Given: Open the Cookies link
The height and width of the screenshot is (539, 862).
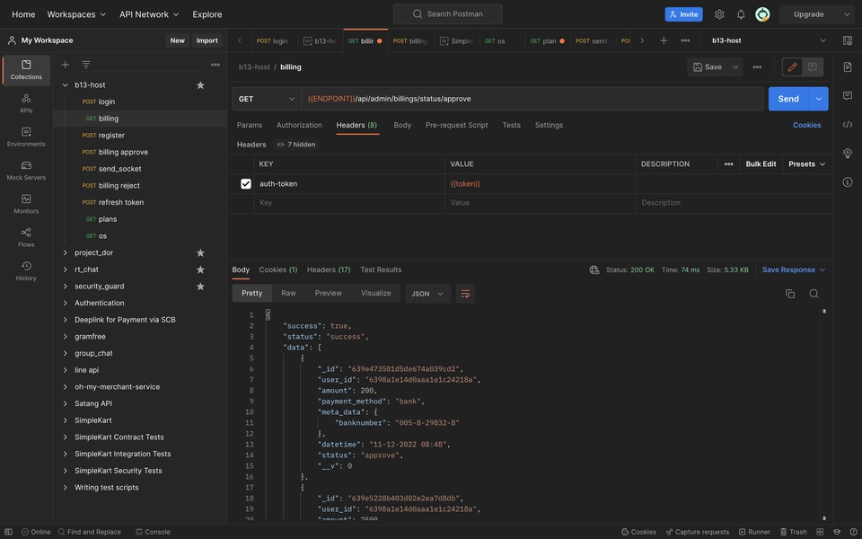Looking at the screenshot, I should click(x=806, y=125).
